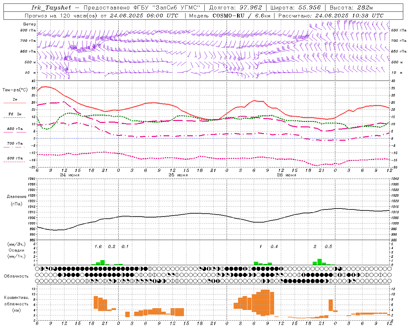
Task: Click the Давление panel label
Action: tap(17, 197)
